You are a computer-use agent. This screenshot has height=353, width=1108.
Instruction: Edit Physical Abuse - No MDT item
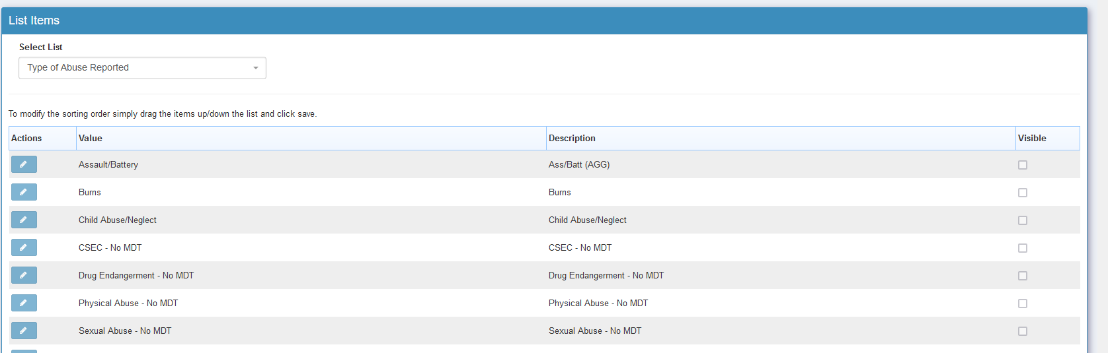pos(24,303)
